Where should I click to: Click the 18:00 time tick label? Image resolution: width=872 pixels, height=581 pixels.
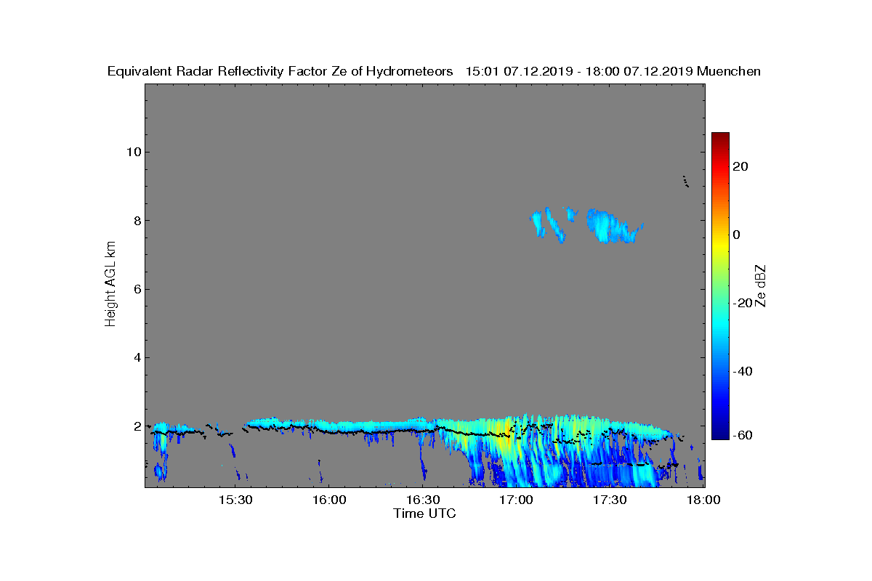coord(703,500)
